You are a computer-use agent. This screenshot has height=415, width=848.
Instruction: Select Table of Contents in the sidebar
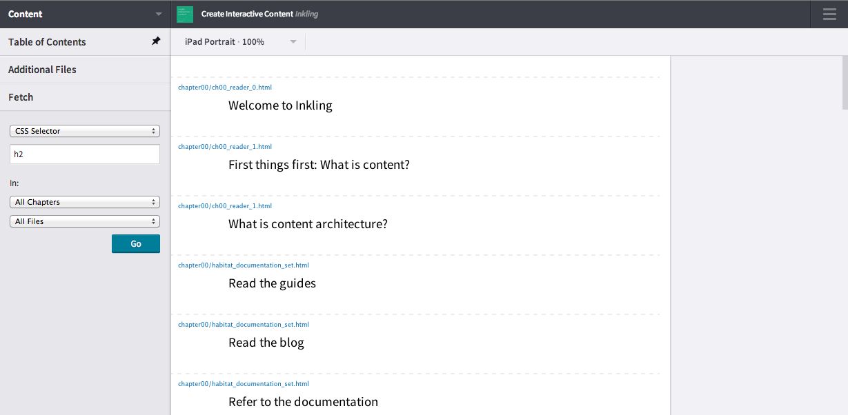(47, 41)
